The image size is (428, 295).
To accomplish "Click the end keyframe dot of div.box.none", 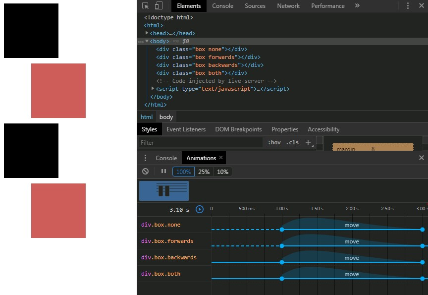I will (x=422, y=230).
